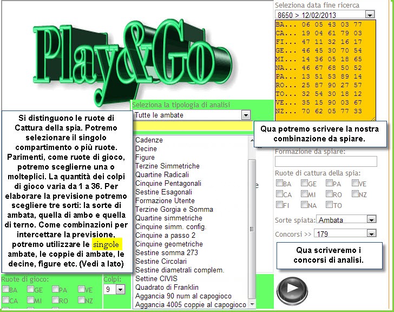Screen dimensions: 394x312
Task: Check BA under Ruote di gioco
Action: (5, 289)
